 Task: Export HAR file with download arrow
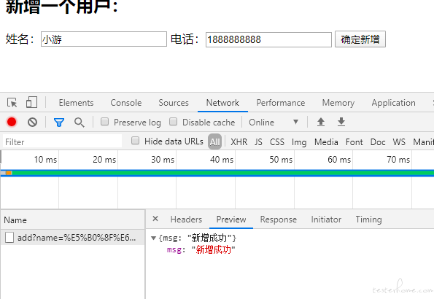click(x=341, y=122)
